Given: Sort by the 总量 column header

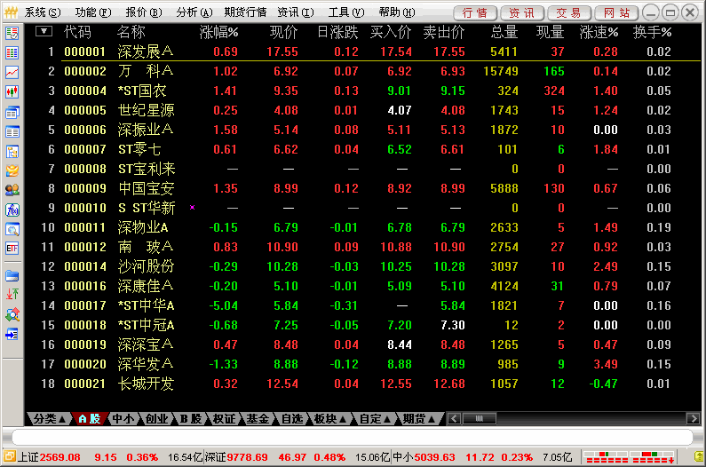Looking at the screenshot, I should point(504,32).
